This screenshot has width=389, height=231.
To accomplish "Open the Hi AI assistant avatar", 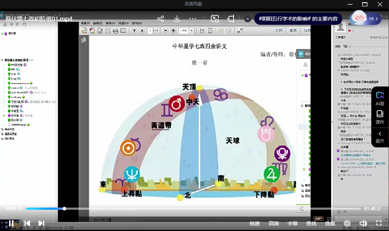I will tap(365, 18).
